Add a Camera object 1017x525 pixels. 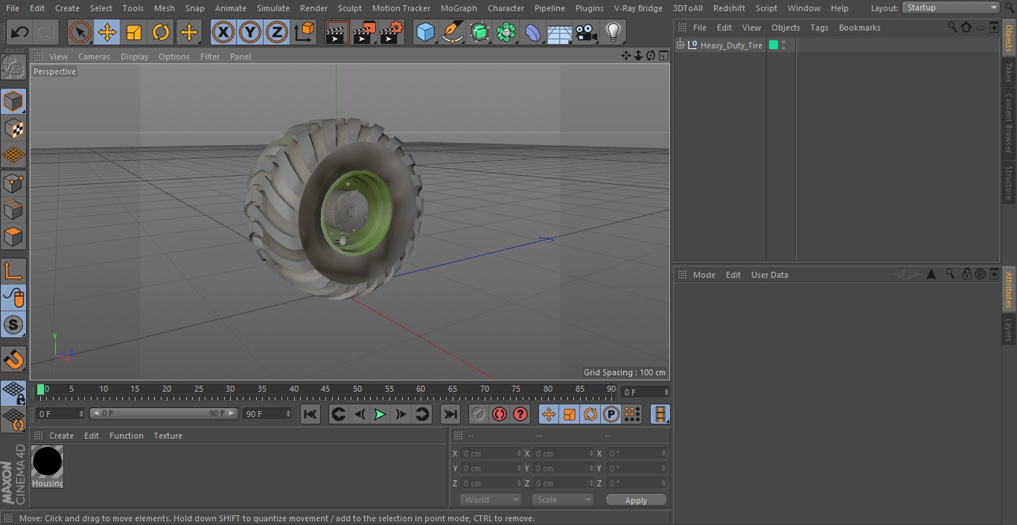pyautogui.click(x=587, y=32)
